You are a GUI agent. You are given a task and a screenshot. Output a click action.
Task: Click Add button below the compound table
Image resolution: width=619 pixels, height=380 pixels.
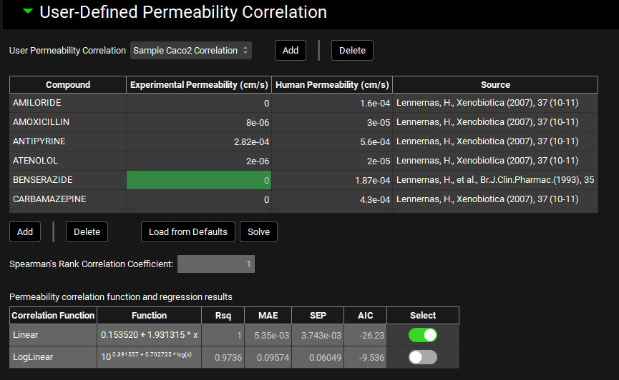pyautogui.click(x=25, y=231)
